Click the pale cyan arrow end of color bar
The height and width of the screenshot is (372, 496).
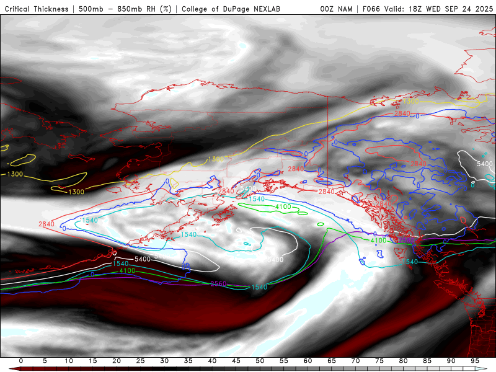(482, 369)
